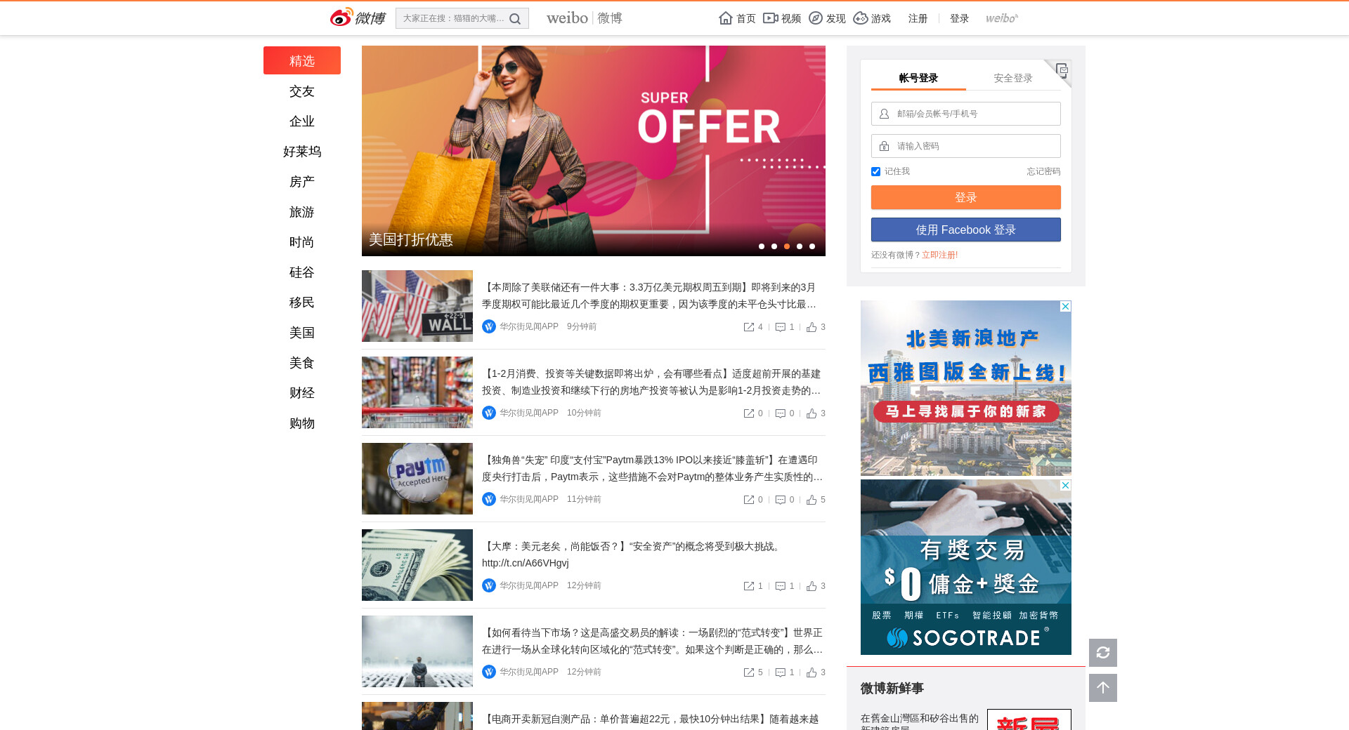Switch to the 安全登录 tab
The height and width of the screenshot is (730, 1349).
coord(1013,78)
